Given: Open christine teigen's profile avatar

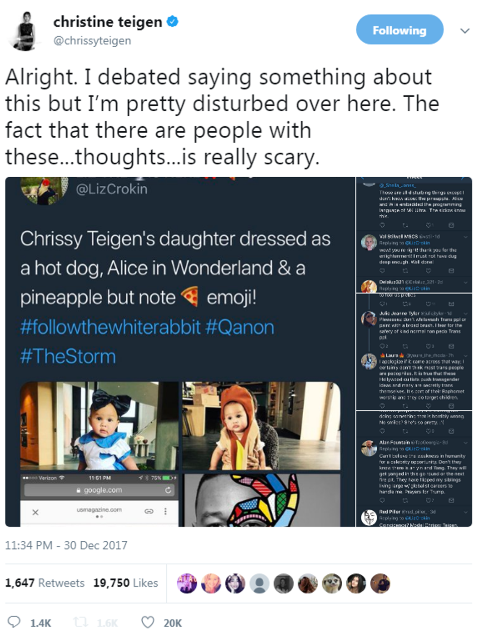Looking at the screenshot, I should click(24, 30).
